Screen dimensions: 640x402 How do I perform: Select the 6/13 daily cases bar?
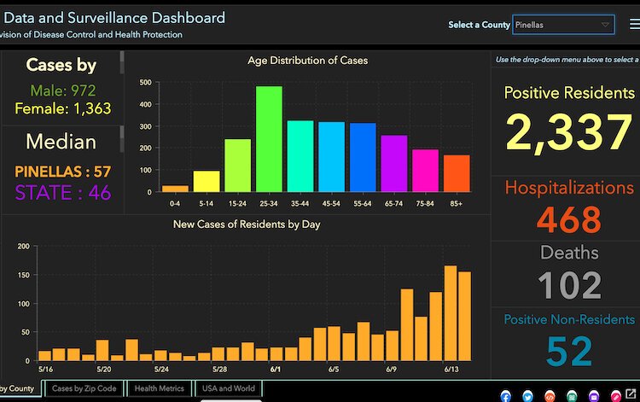point(451,313)
